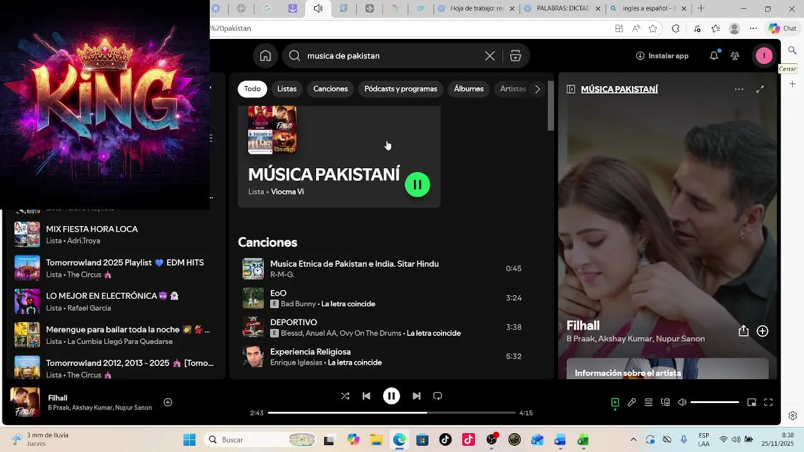Select the Listas filter chip
The image size is (804, 452).
(287, 89)
